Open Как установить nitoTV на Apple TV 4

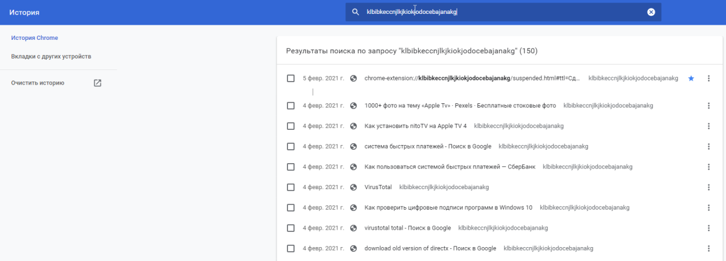[x=416, y=126]
